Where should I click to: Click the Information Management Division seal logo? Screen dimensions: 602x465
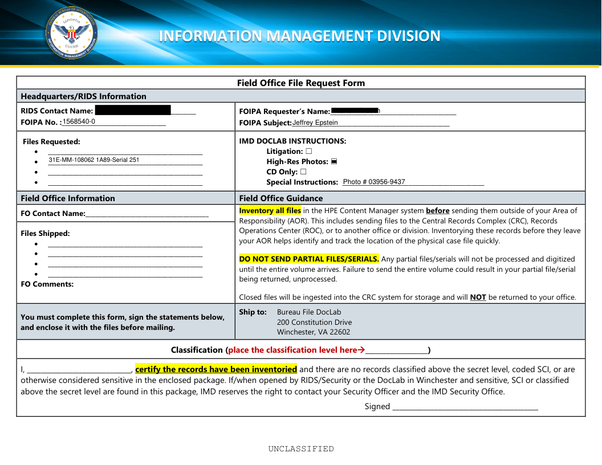[x=71, y=33]
